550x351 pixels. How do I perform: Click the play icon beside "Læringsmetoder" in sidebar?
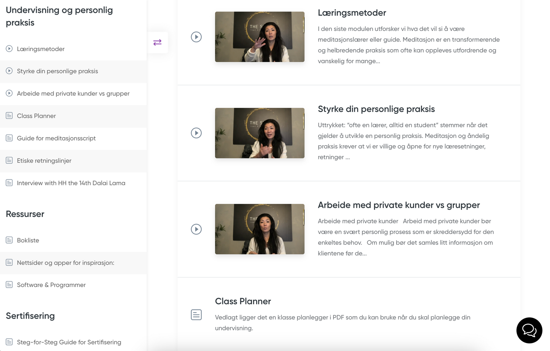[8, 48]
